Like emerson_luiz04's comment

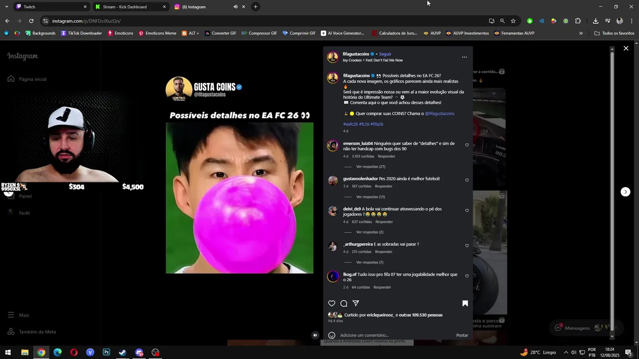point(467,145)
